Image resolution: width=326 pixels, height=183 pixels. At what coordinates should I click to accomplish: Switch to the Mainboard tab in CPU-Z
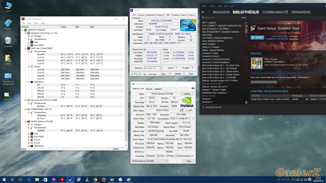tap(151, 15)
